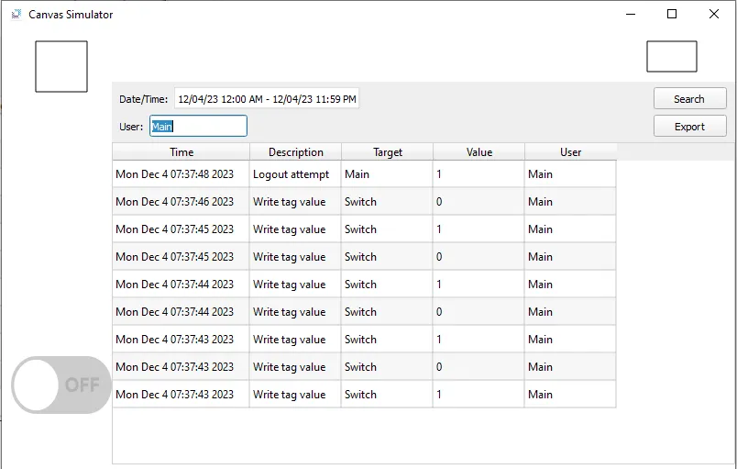
Task: Maximize the Canvas Simulator window
Action: 672,15
